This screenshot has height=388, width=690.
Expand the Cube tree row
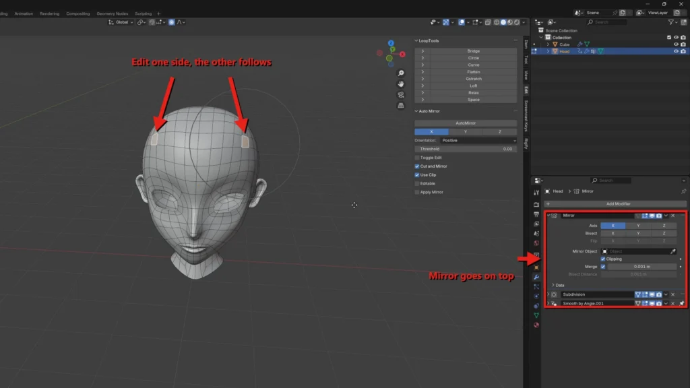tap(548, 44)
